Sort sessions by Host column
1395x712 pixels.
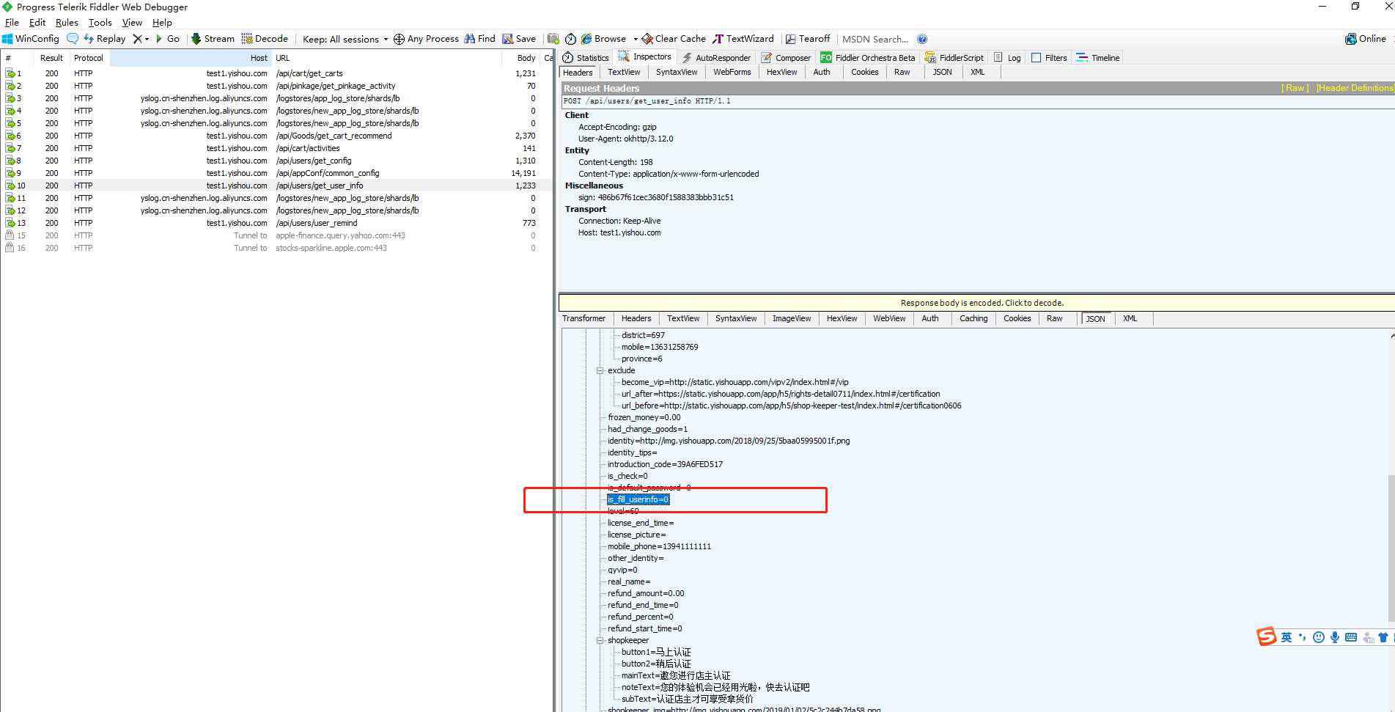tap(191, 58)
